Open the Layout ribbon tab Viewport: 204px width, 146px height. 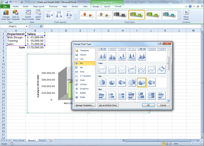pyautogui.click(x=107, y=6)
